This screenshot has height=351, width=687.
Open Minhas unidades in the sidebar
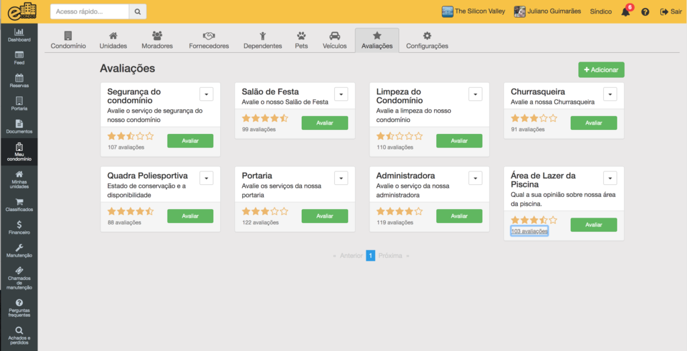click(x=19, y=180)
